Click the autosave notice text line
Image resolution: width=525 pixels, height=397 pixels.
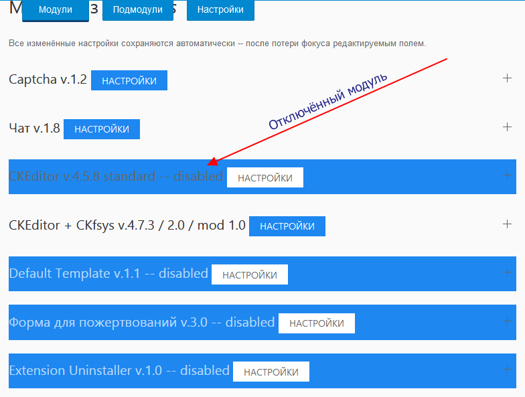tap(217, 44)
